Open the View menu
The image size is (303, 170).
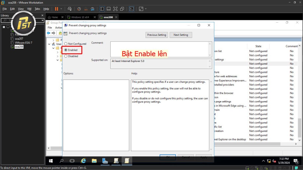(x=21, y=9)
